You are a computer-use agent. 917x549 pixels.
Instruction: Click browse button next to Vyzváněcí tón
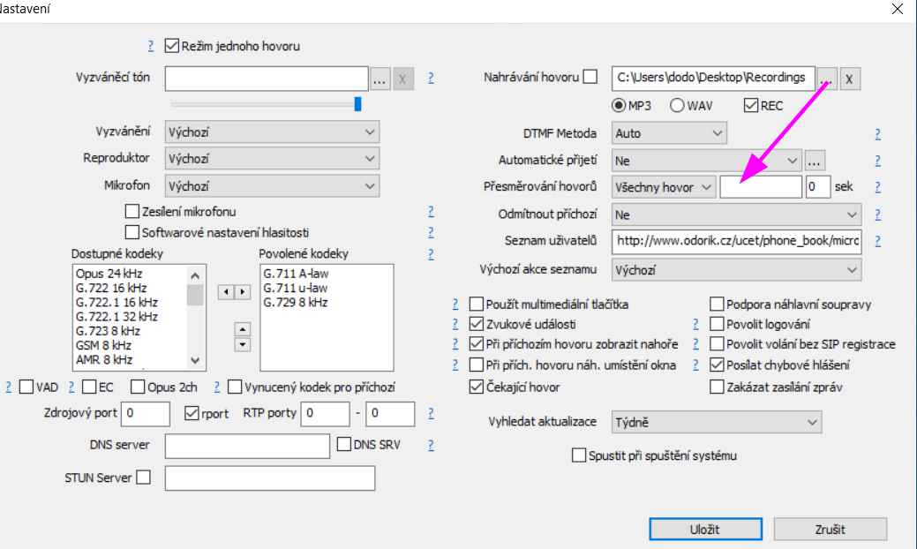[x=380, y=79]
